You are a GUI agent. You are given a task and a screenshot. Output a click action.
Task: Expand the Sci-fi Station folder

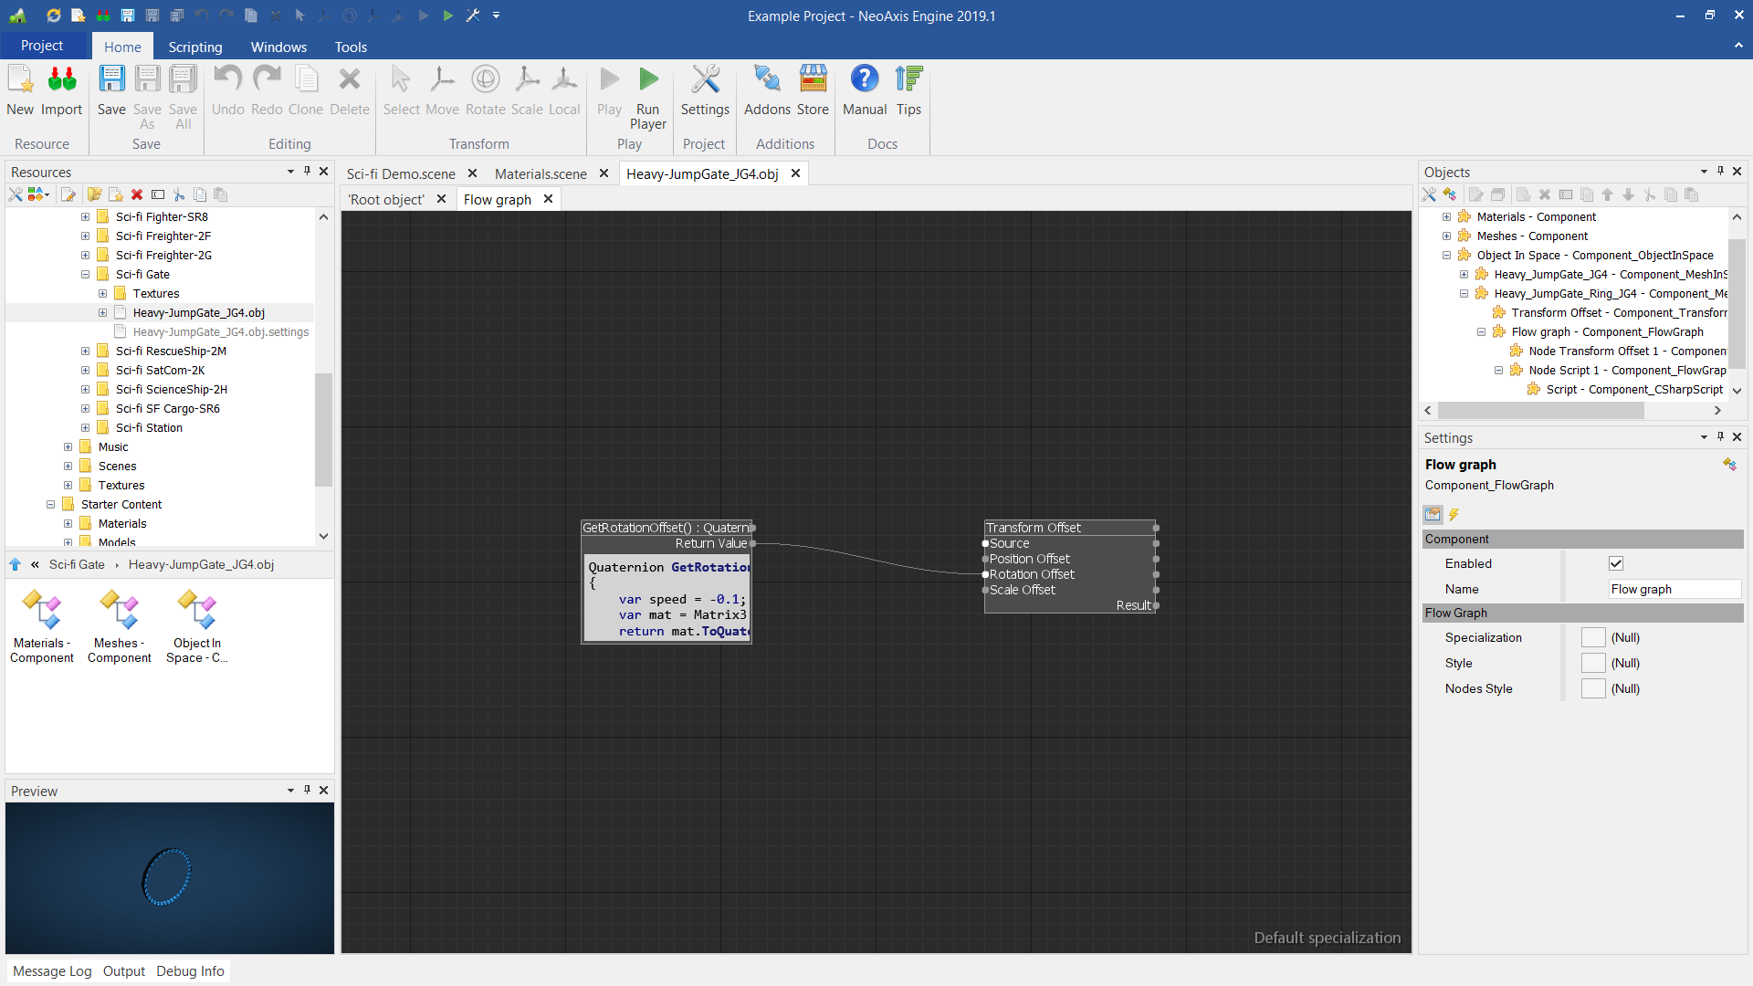(85, 427)
